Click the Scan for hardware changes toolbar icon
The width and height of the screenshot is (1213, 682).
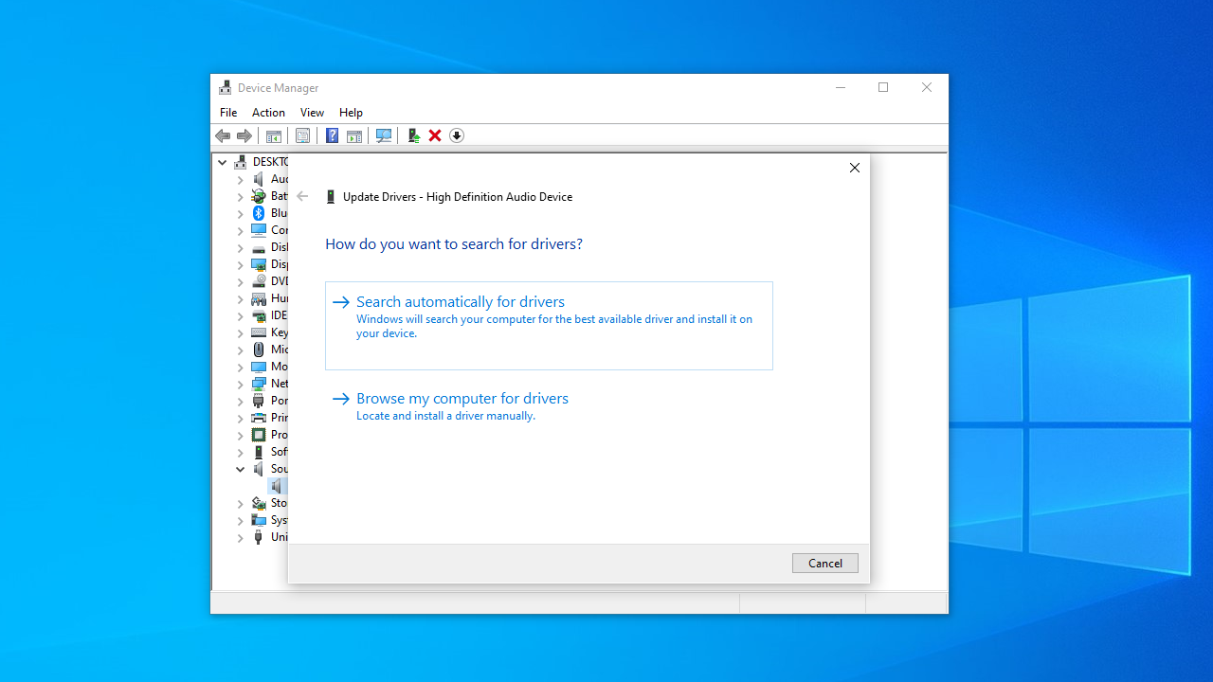click(384, 135)
